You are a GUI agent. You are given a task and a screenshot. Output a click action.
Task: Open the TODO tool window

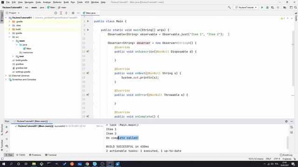click(x=20, y=155)
